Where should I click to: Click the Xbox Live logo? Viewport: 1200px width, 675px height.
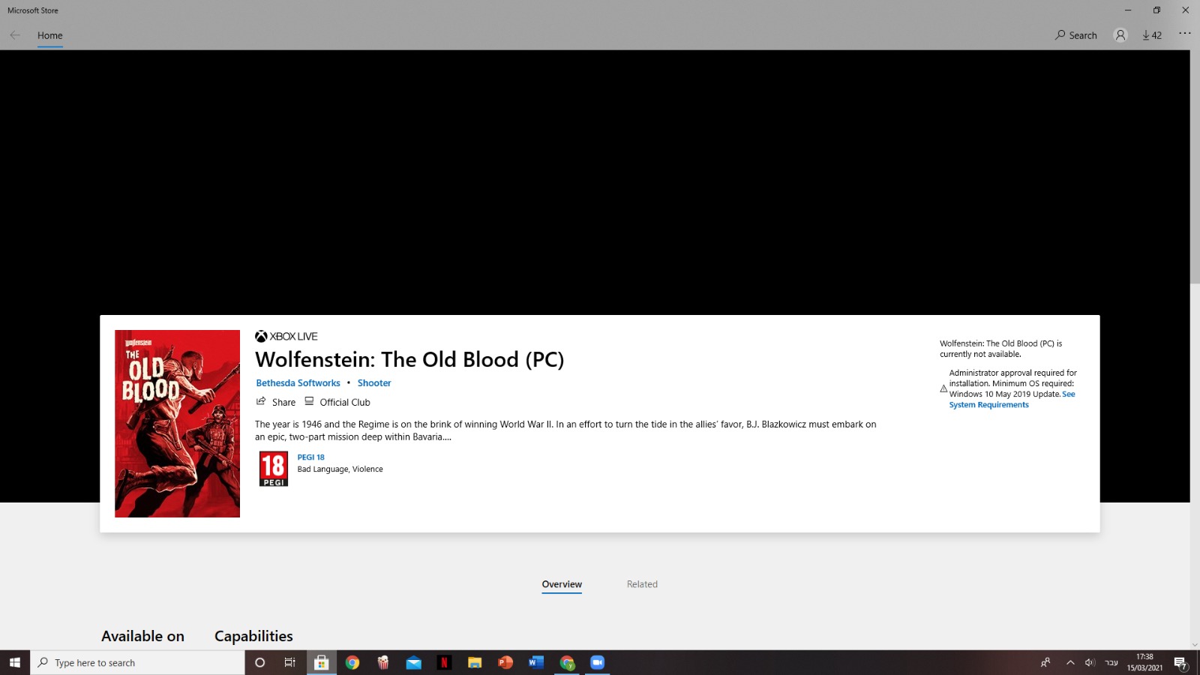pos(286,336)
